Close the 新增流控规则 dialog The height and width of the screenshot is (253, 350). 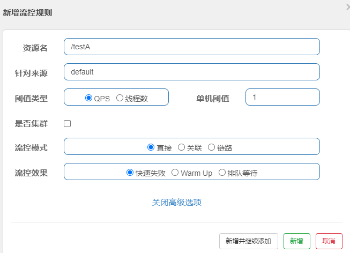[348, 7]
